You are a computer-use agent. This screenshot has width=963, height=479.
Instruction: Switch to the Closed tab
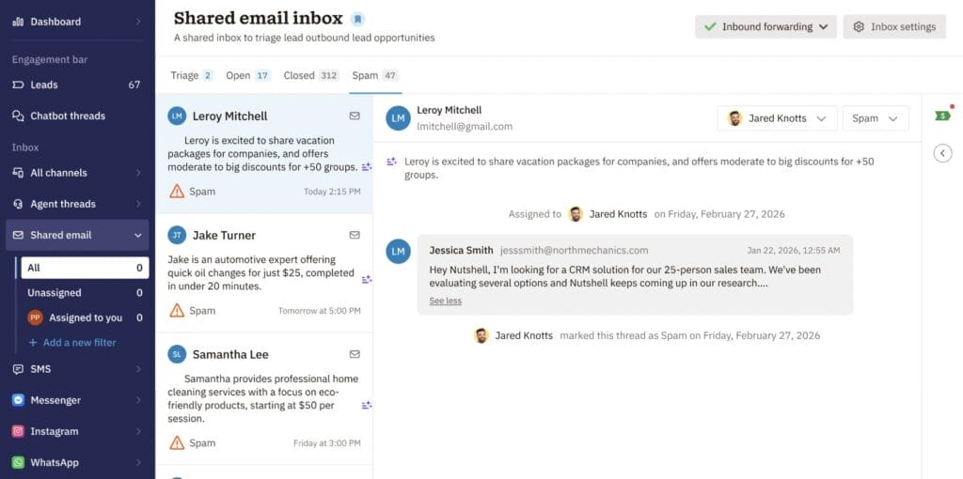click(310, 75)
